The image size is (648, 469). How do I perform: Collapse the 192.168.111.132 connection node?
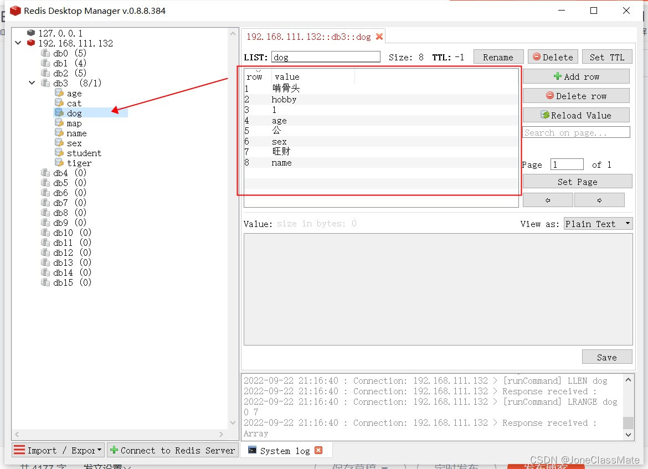(x=18, y=43)
